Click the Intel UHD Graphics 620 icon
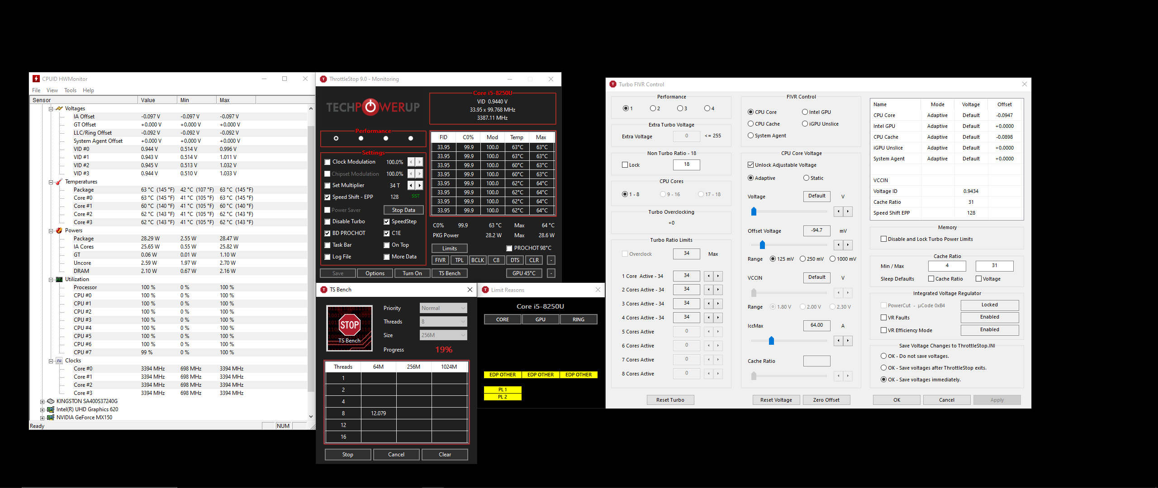1158x488 pixels. pos(51,409)
